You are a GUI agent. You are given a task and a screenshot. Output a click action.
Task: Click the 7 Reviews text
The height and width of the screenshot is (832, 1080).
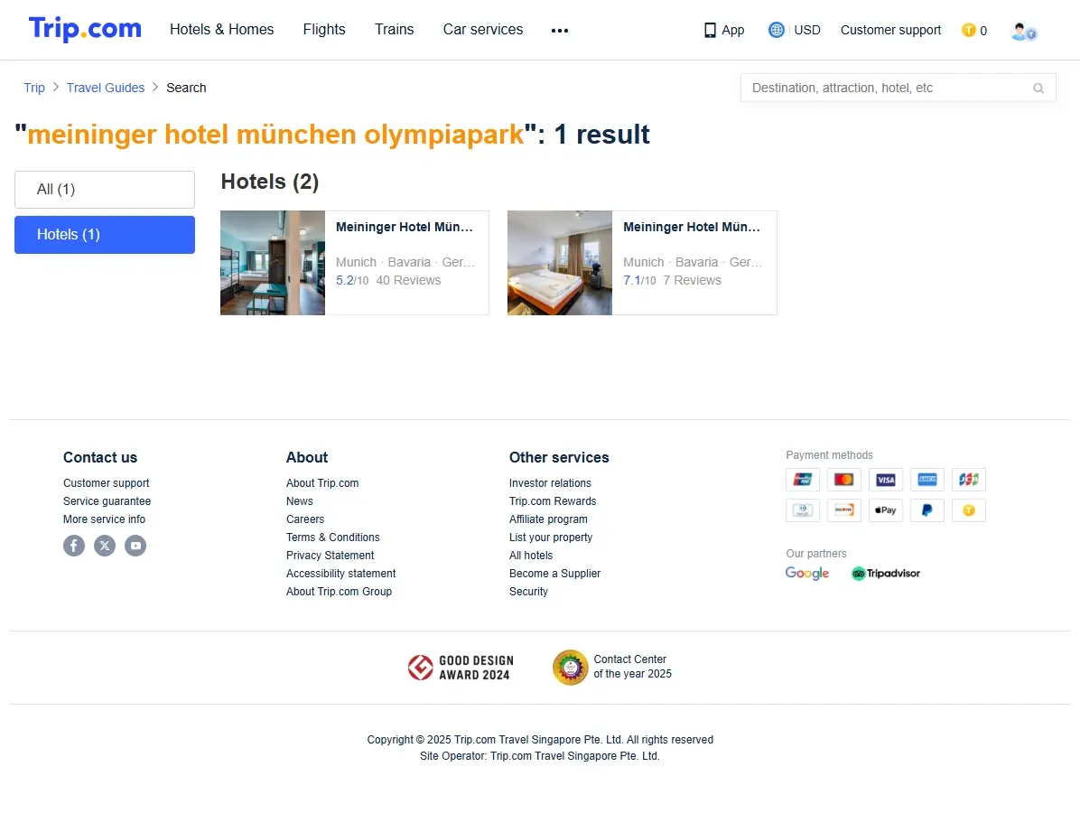point(693,281)
